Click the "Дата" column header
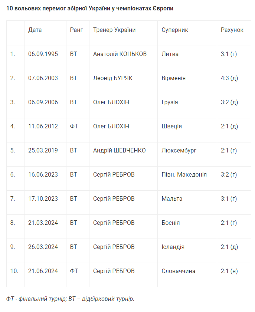Viewport: 255px width, 312px height. coord(35,30)
